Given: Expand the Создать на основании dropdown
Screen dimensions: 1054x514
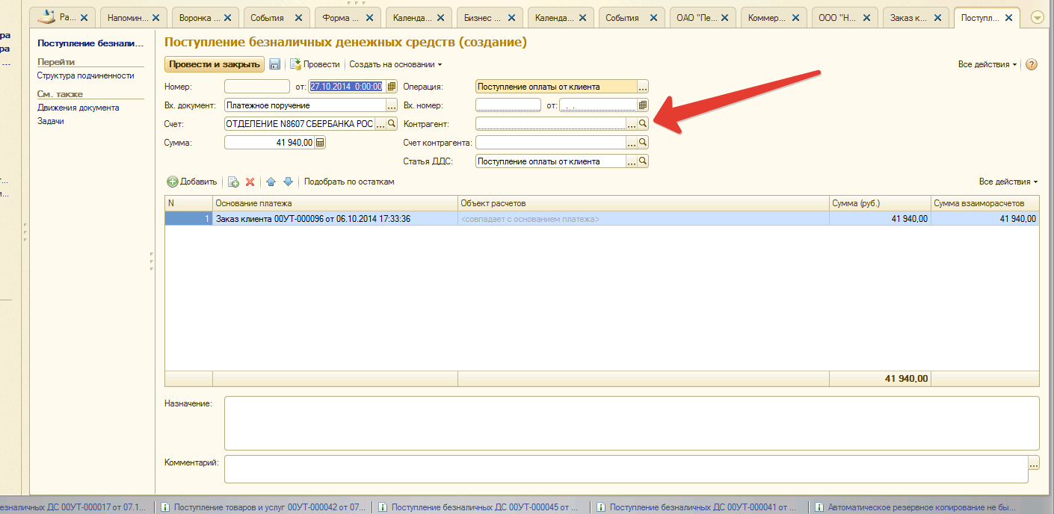Looking at the screenshot, I should (x=395, y=65).
